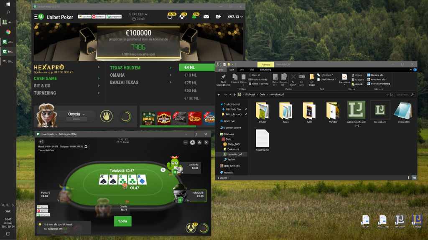Click the deposit cash-plus icon
The height and width of the screenshot is (240, 428).
coord(218,17)
